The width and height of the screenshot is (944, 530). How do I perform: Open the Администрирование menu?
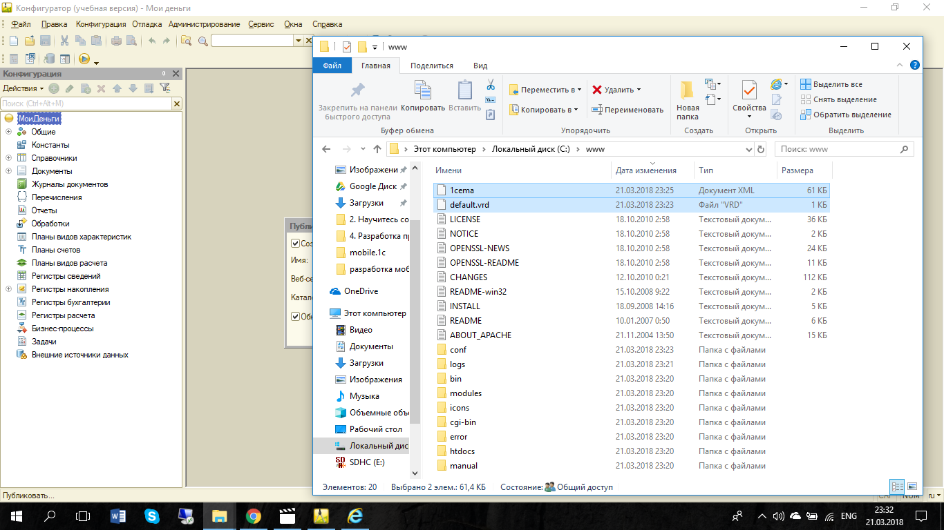pyautogui.click(x=204, y=24)
